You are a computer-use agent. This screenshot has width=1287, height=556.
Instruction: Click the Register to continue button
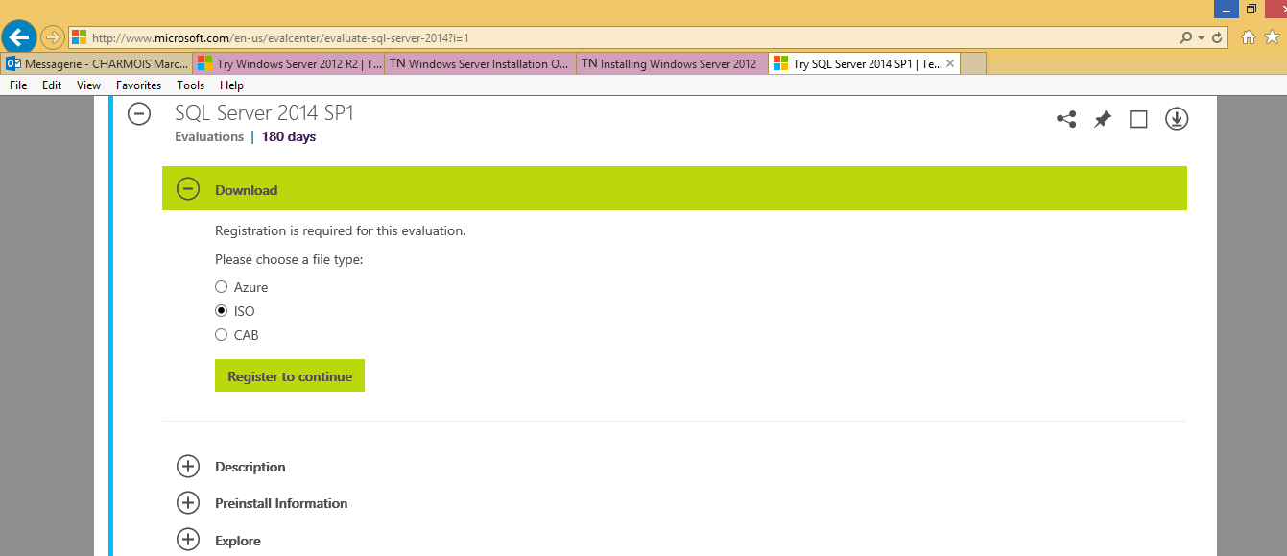click(290, 376)
